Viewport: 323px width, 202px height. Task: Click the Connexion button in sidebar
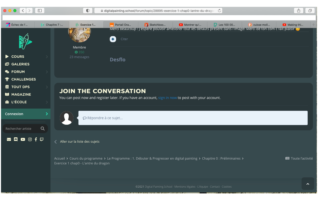(x=25, y=114)
